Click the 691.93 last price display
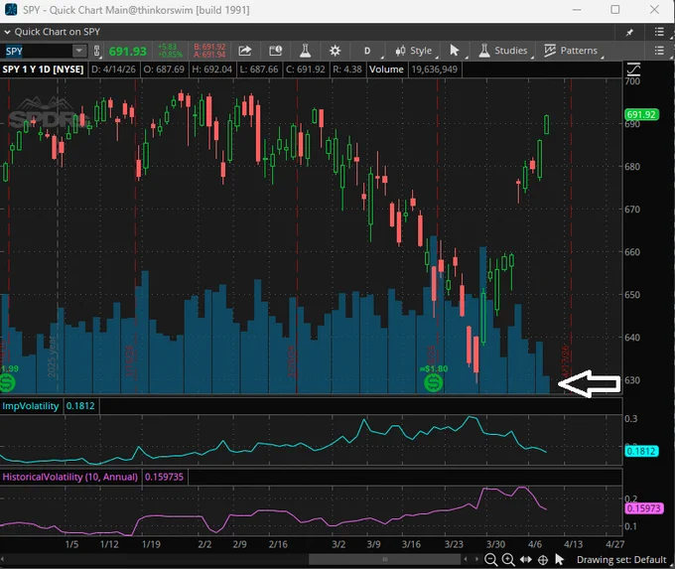Viewport: 675px width, 569px height. pos(128,52)
